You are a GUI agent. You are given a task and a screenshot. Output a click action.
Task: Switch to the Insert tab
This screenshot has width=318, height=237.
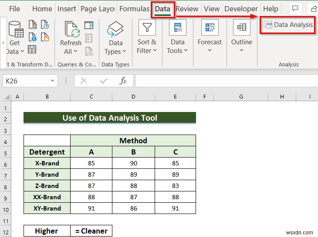click(67, 9)
